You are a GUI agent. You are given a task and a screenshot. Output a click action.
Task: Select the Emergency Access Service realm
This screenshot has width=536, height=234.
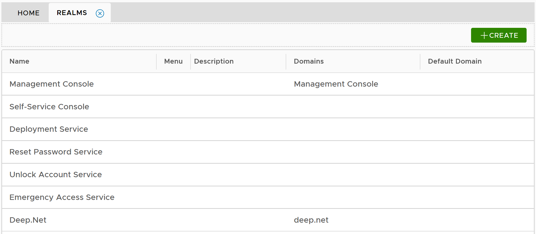[62, 197]
